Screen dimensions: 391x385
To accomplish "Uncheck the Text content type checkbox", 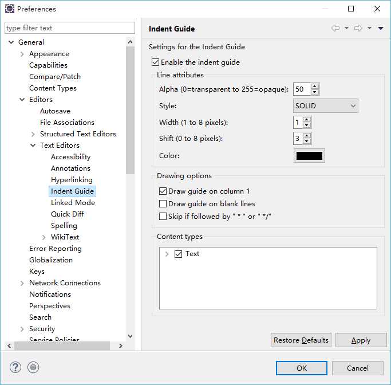I will click(178, 254).
